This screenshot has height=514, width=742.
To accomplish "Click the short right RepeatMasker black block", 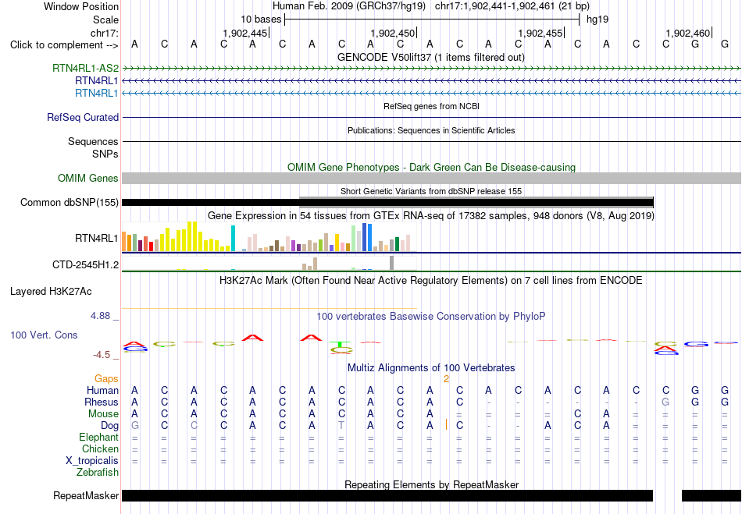I will pos(712,495).
